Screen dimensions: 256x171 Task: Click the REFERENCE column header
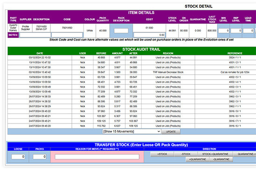click(235, 53)
